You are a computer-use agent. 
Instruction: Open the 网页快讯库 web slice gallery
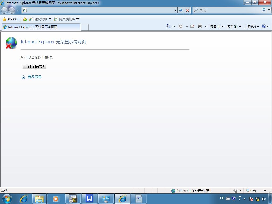point(66,19)
